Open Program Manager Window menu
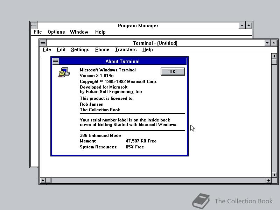 pyautogui.click(x=79, y=32)
